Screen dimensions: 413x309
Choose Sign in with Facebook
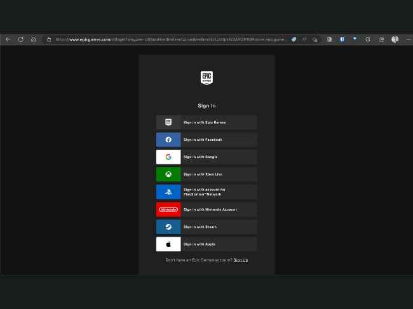tap(207, 140)
